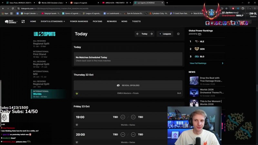Expand View Full Rankings chevron

223,63
